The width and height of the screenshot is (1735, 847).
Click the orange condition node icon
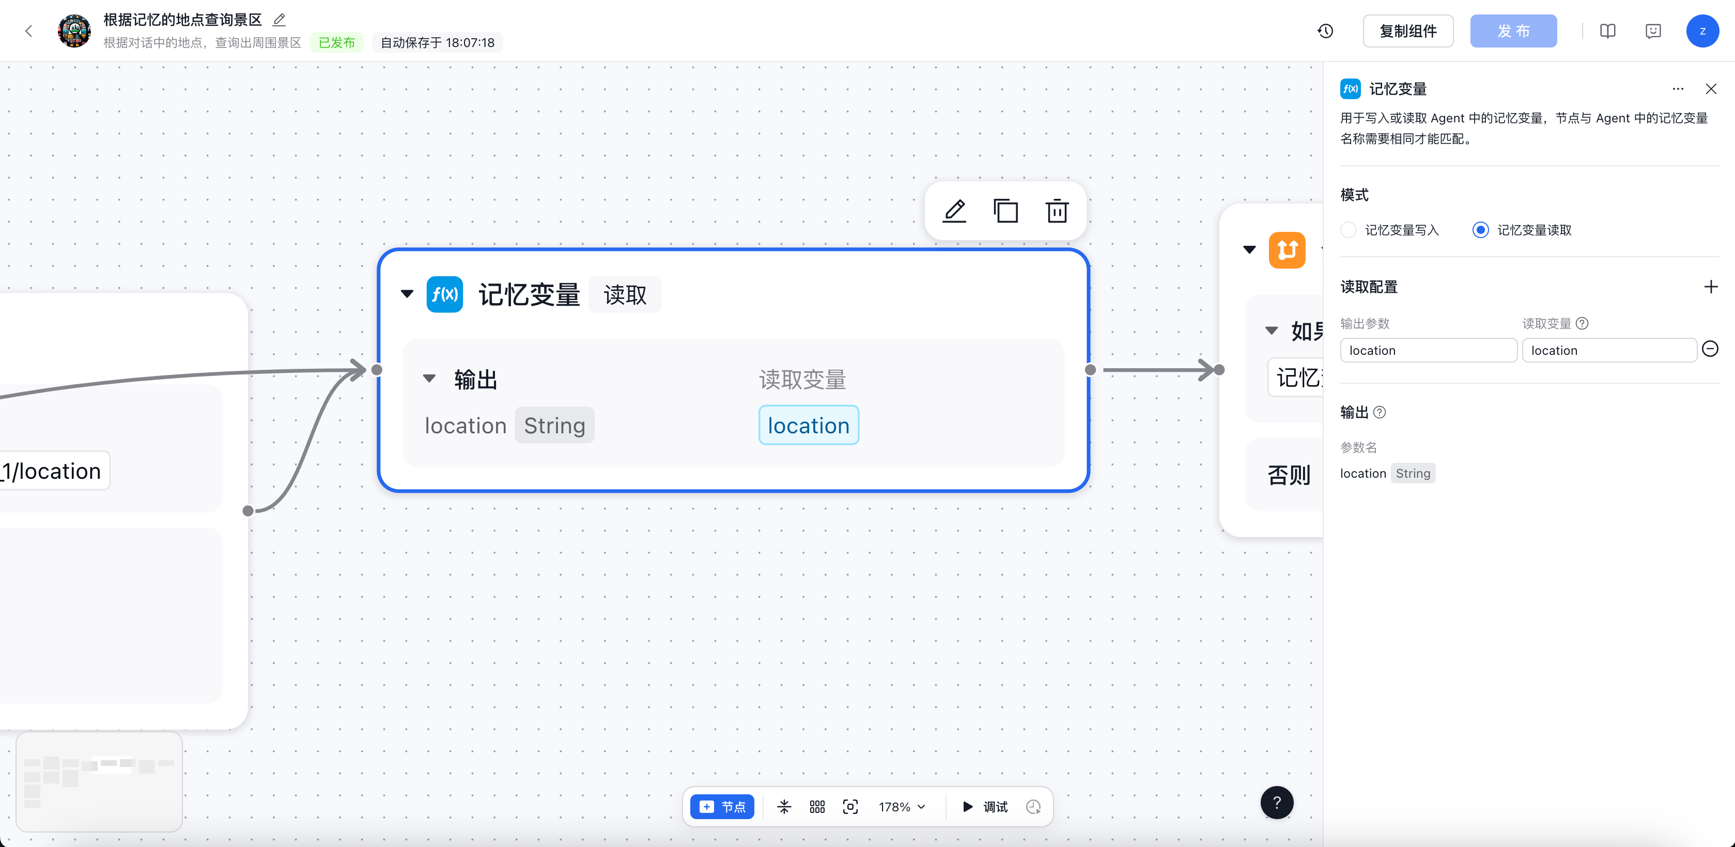(1287, 250)
